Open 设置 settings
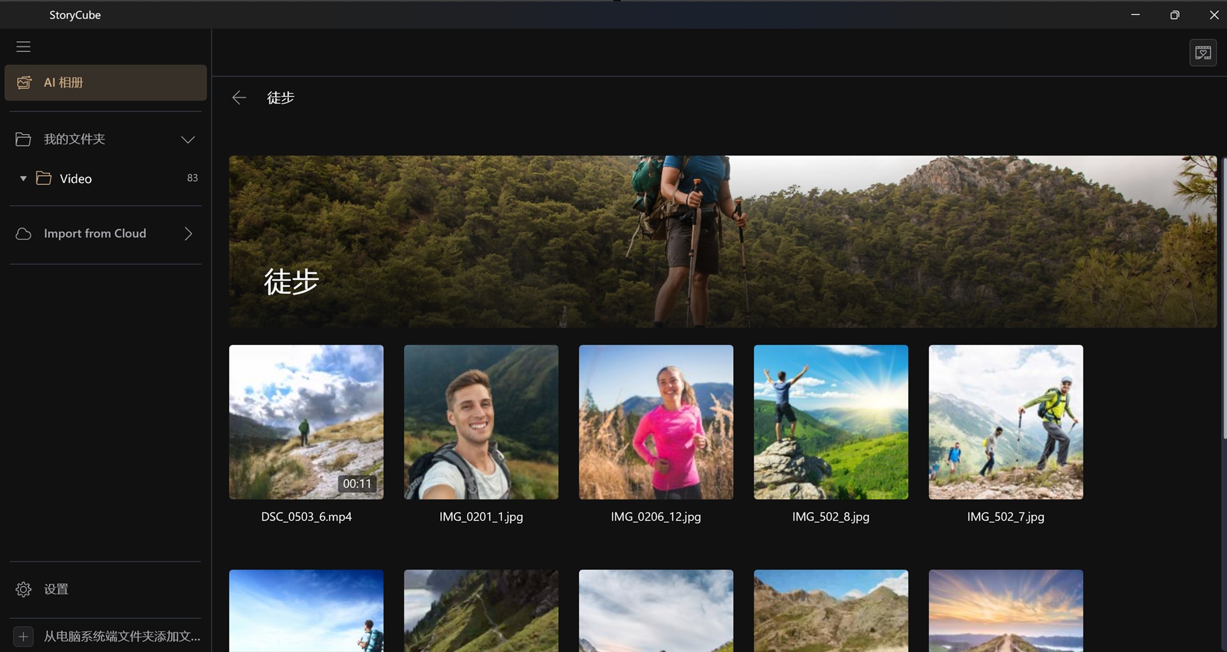 (56, 589)
